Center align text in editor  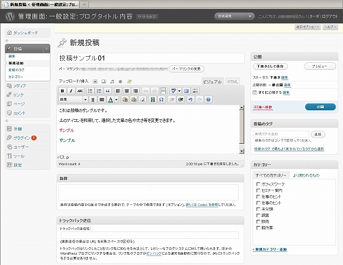click(x=127, y=91)
